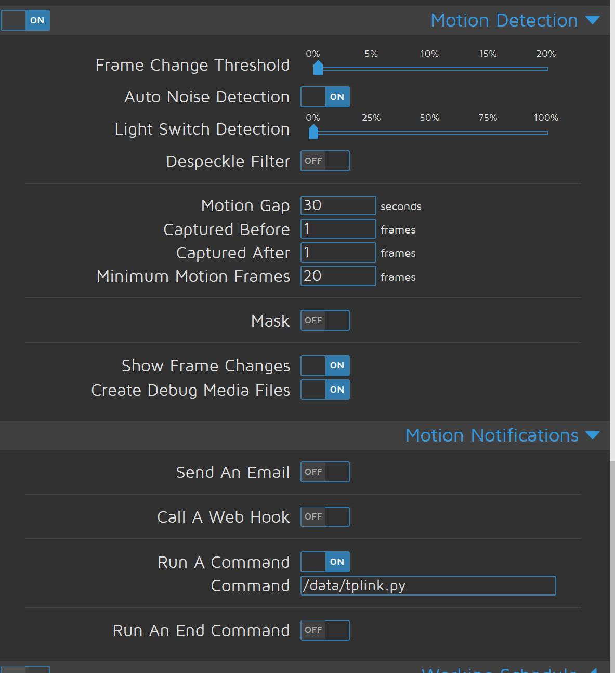
Task: Click the Light Switch Detection slider handle
Action: [313, 132]
